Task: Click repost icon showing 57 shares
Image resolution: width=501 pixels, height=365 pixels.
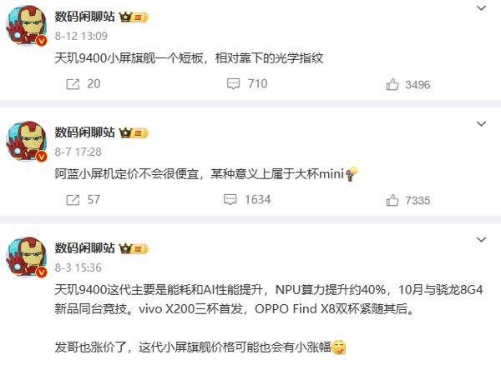Action: [73, 200]
